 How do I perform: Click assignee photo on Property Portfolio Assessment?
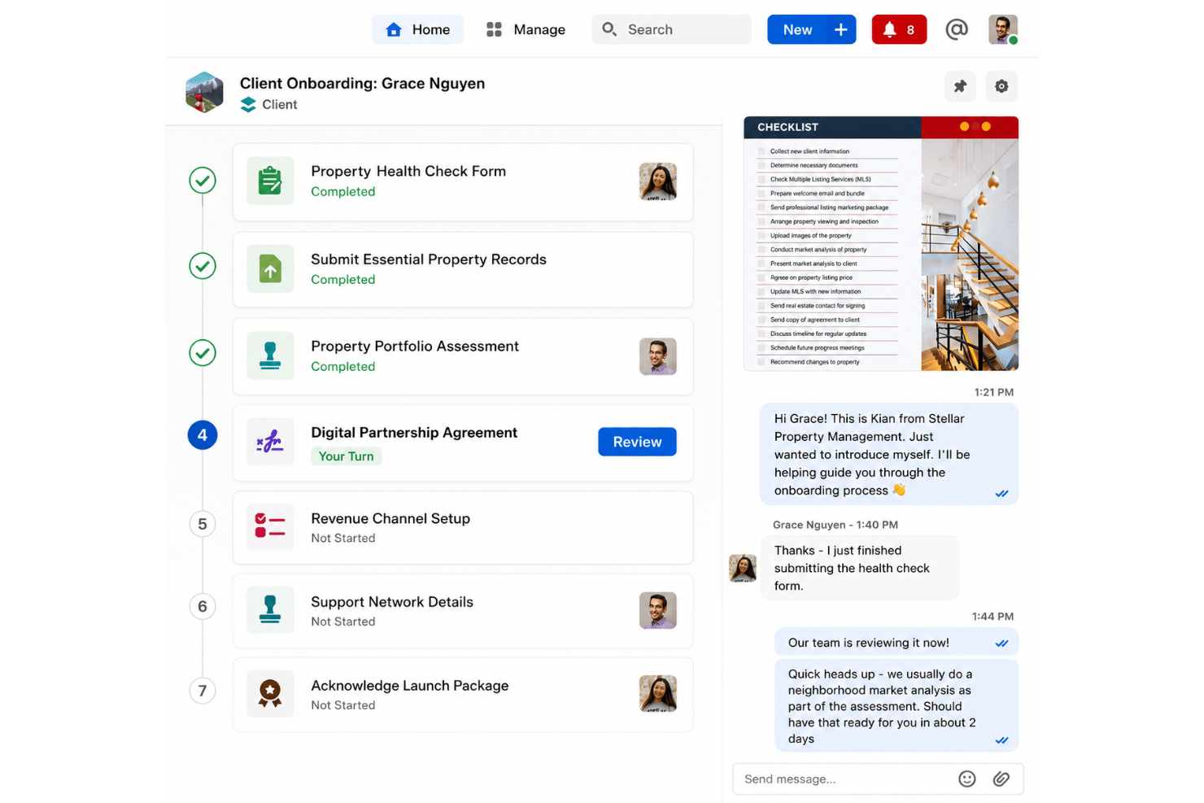pos(658,356)
